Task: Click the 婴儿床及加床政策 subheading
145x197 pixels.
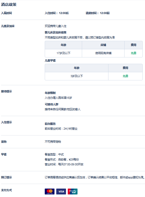Action: point(55,32)
